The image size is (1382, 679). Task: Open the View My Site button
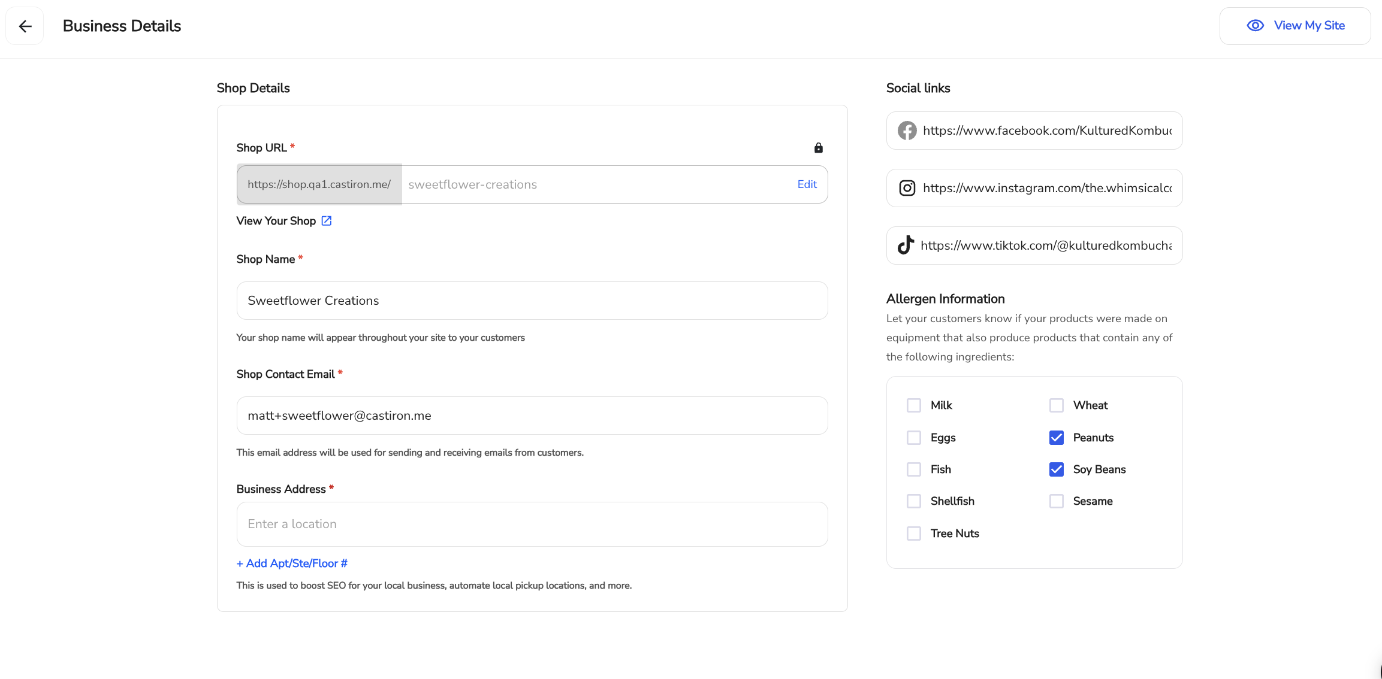1295,26
